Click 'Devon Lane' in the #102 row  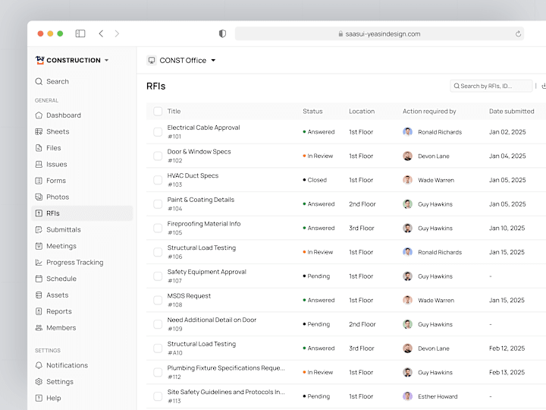[434, 156]
